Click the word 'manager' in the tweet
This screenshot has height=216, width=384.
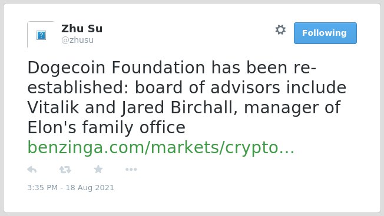282,109
